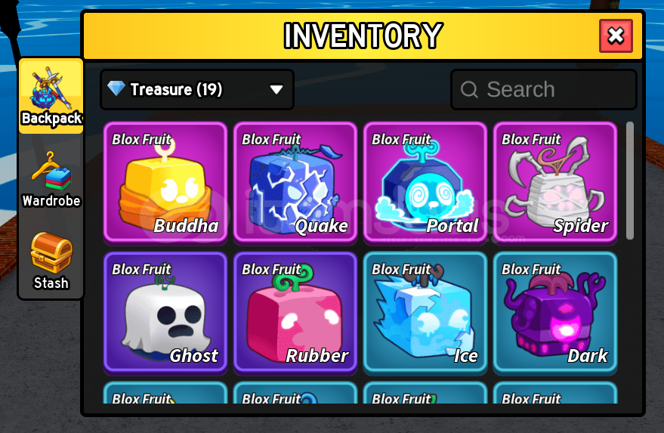The image size is (664, 433).
Task: Focus the Search input field
Action: [544, 89]
